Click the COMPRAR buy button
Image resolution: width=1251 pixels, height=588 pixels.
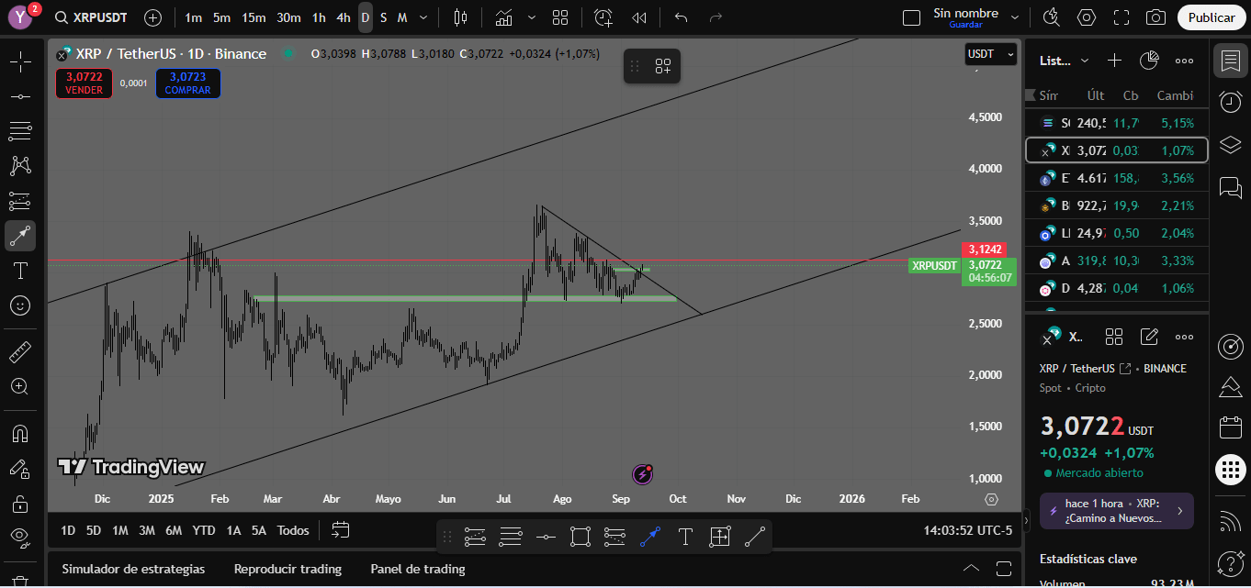[x=187, y=83]
